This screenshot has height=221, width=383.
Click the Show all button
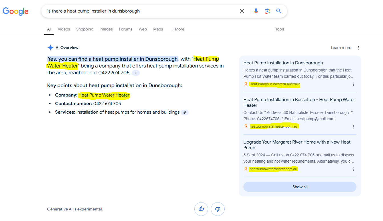tap(300, 187)
